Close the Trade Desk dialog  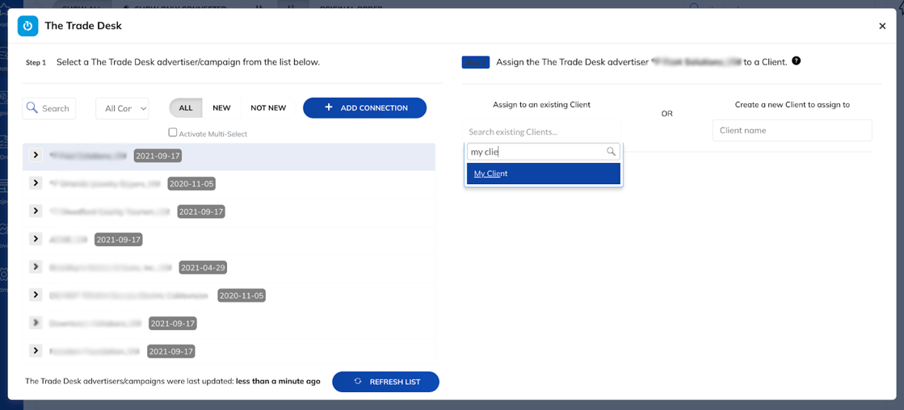pos(882,26)
